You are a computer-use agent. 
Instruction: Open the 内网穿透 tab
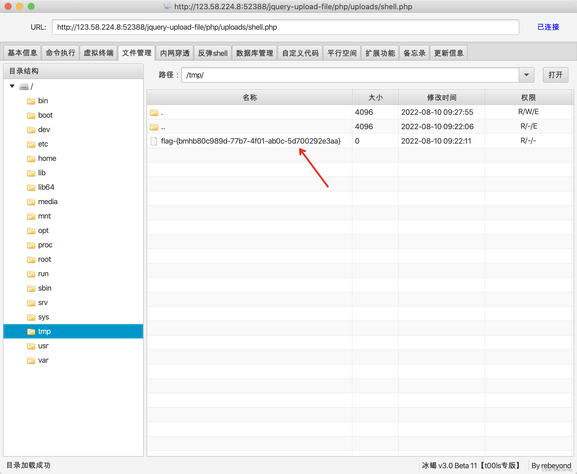[175, 53]
